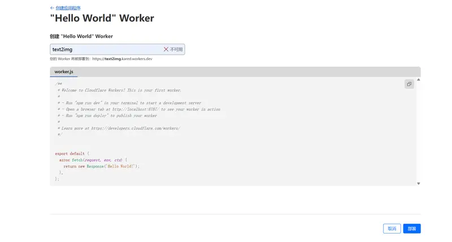Screen dimensions: 452x242
Task: Click the 'async fetch(request, env, ctx)' line
Action: click(93, 160)
